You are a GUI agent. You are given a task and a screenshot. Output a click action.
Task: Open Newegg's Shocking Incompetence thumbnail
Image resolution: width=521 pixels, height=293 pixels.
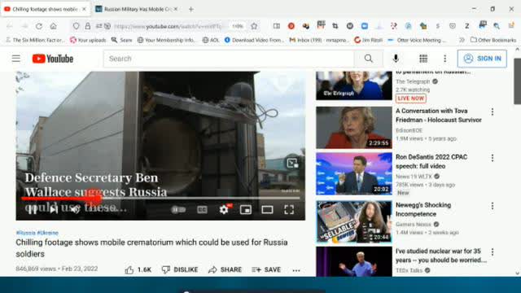[x=354, y=221]
